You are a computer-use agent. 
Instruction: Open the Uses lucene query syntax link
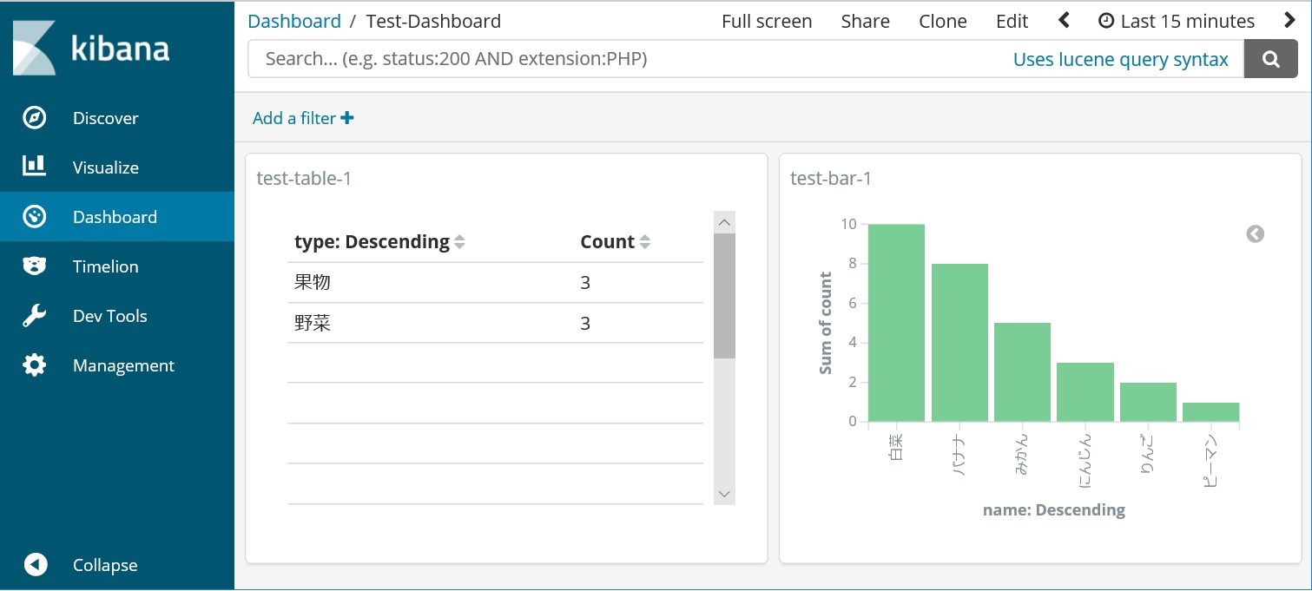(x=1121, y=58)
